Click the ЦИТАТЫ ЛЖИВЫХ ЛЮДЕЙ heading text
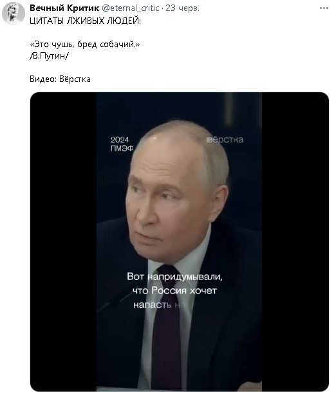336x398 pixels. click(x=85, y=21)
